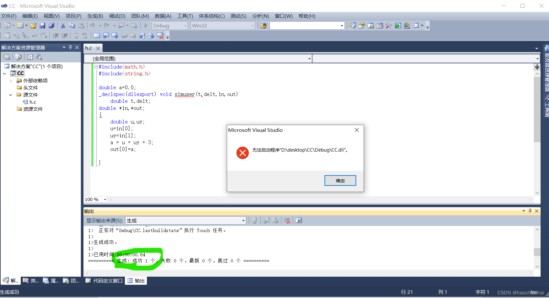The width and height of the screenshot is (549, 298).
Task: Jump to the next bookmark icon
Action: click(115, 36)
